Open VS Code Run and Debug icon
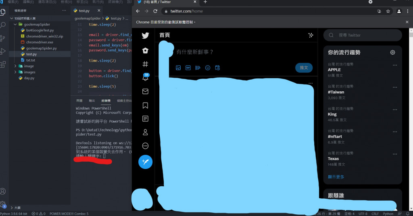Image resolution: width=413 pixels, height=216 pixels. (x=3, y=51)
